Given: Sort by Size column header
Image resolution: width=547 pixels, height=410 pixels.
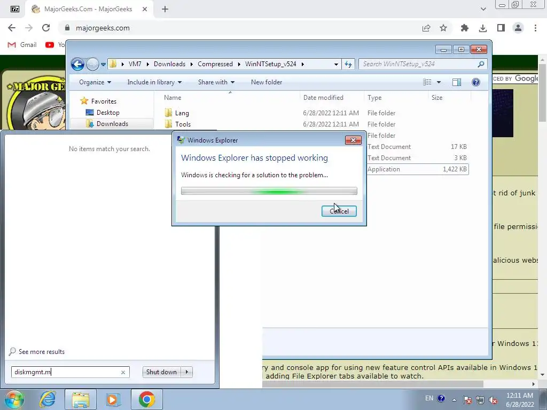Looking at the screenshot, I should pos(449,98).
